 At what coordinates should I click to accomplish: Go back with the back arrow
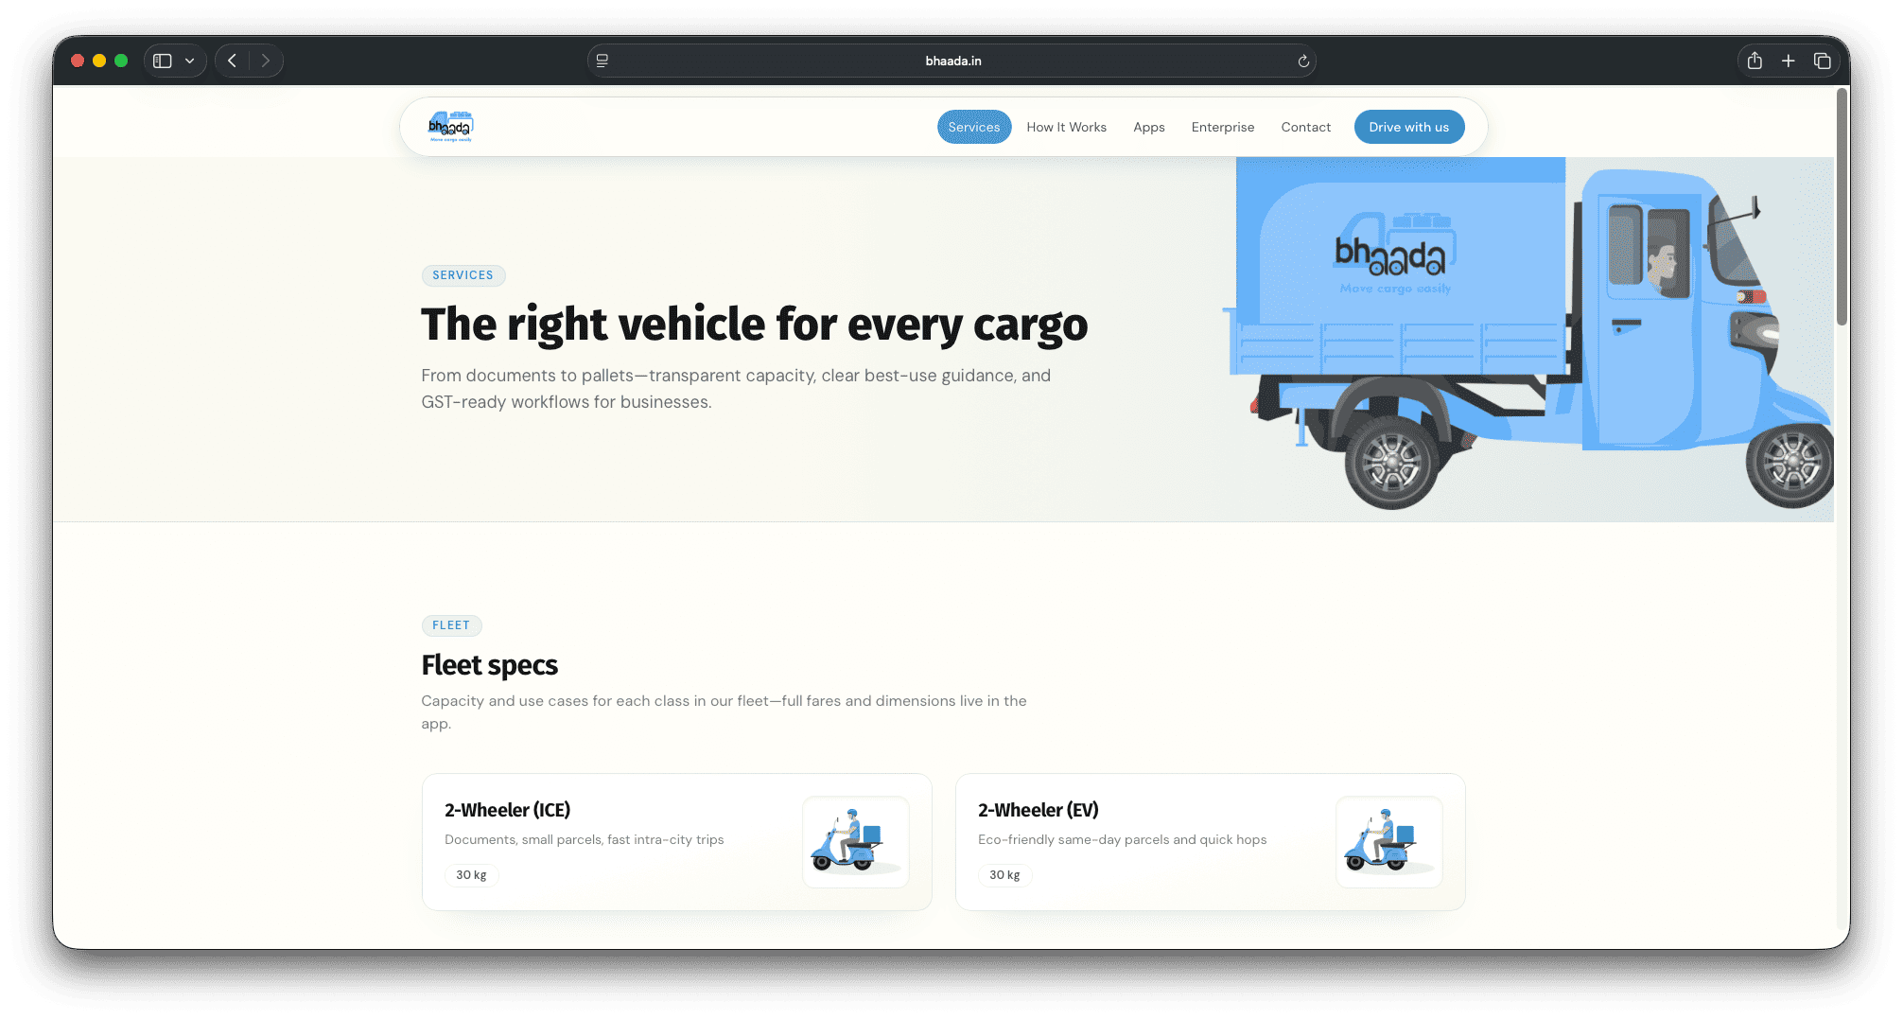pyautogui.click(x=232, y=61)
